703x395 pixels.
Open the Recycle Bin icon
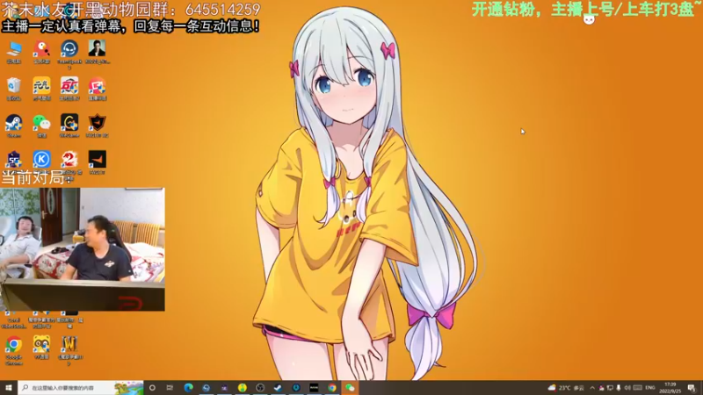coord(14,85)
